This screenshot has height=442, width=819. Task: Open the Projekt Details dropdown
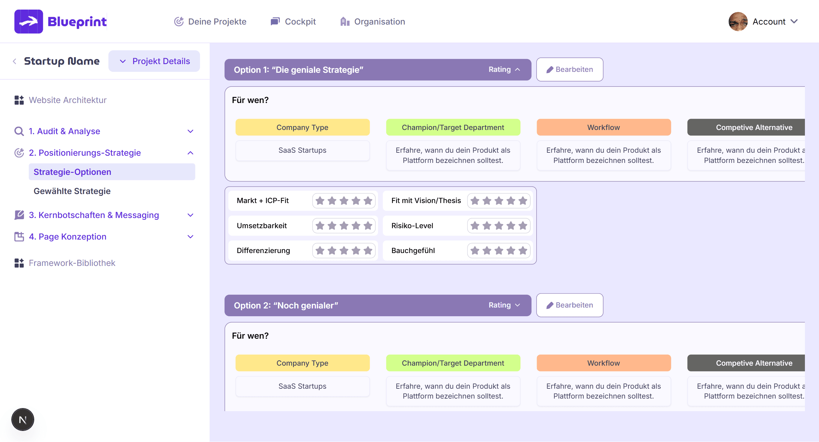tap(154, 61)
